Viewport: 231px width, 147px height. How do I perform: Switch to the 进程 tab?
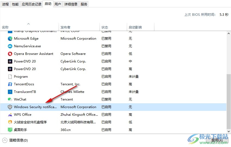click(x=5, y=4)
